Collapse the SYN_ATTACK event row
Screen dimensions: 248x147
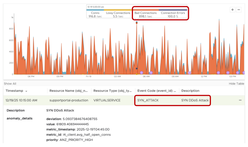tap(240, 100)
